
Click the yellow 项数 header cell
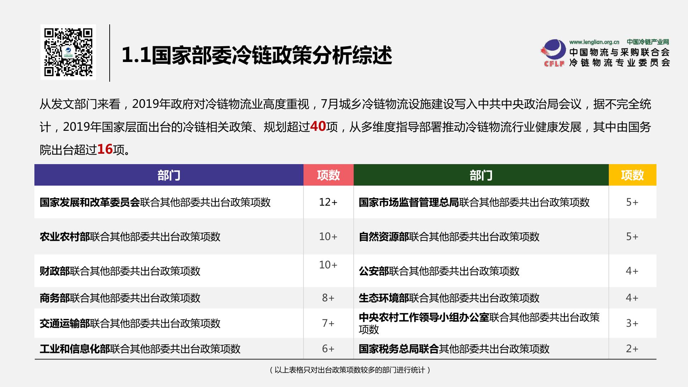pos(632,175)
